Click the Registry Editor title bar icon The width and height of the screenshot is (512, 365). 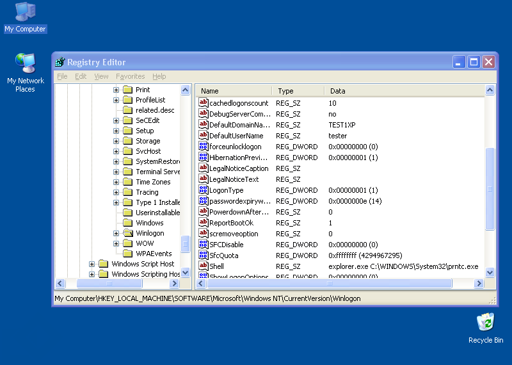(60, 62)
